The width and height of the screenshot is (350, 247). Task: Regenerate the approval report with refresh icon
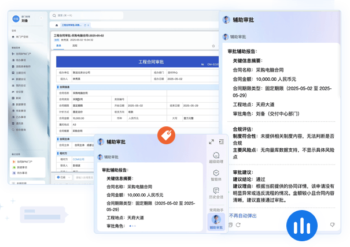(238, 225)
